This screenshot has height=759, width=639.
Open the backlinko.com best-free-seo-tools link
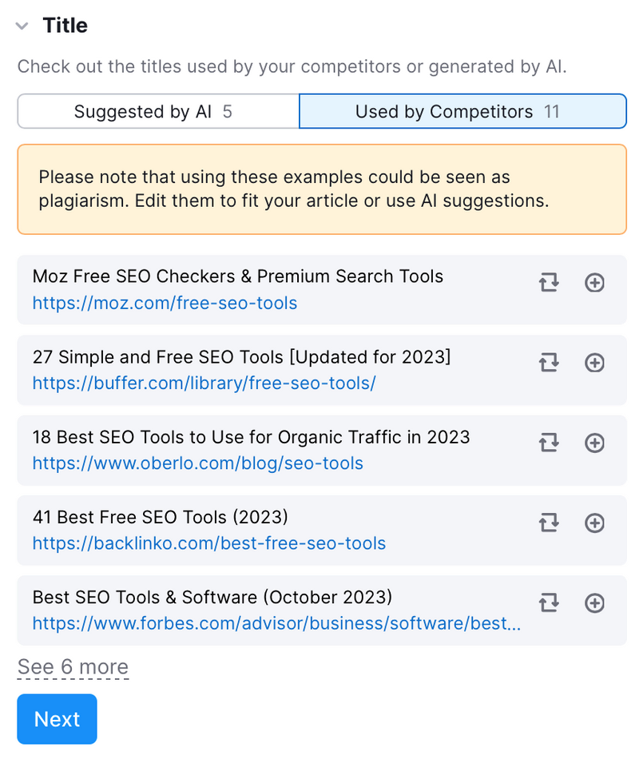click(209, 543)
